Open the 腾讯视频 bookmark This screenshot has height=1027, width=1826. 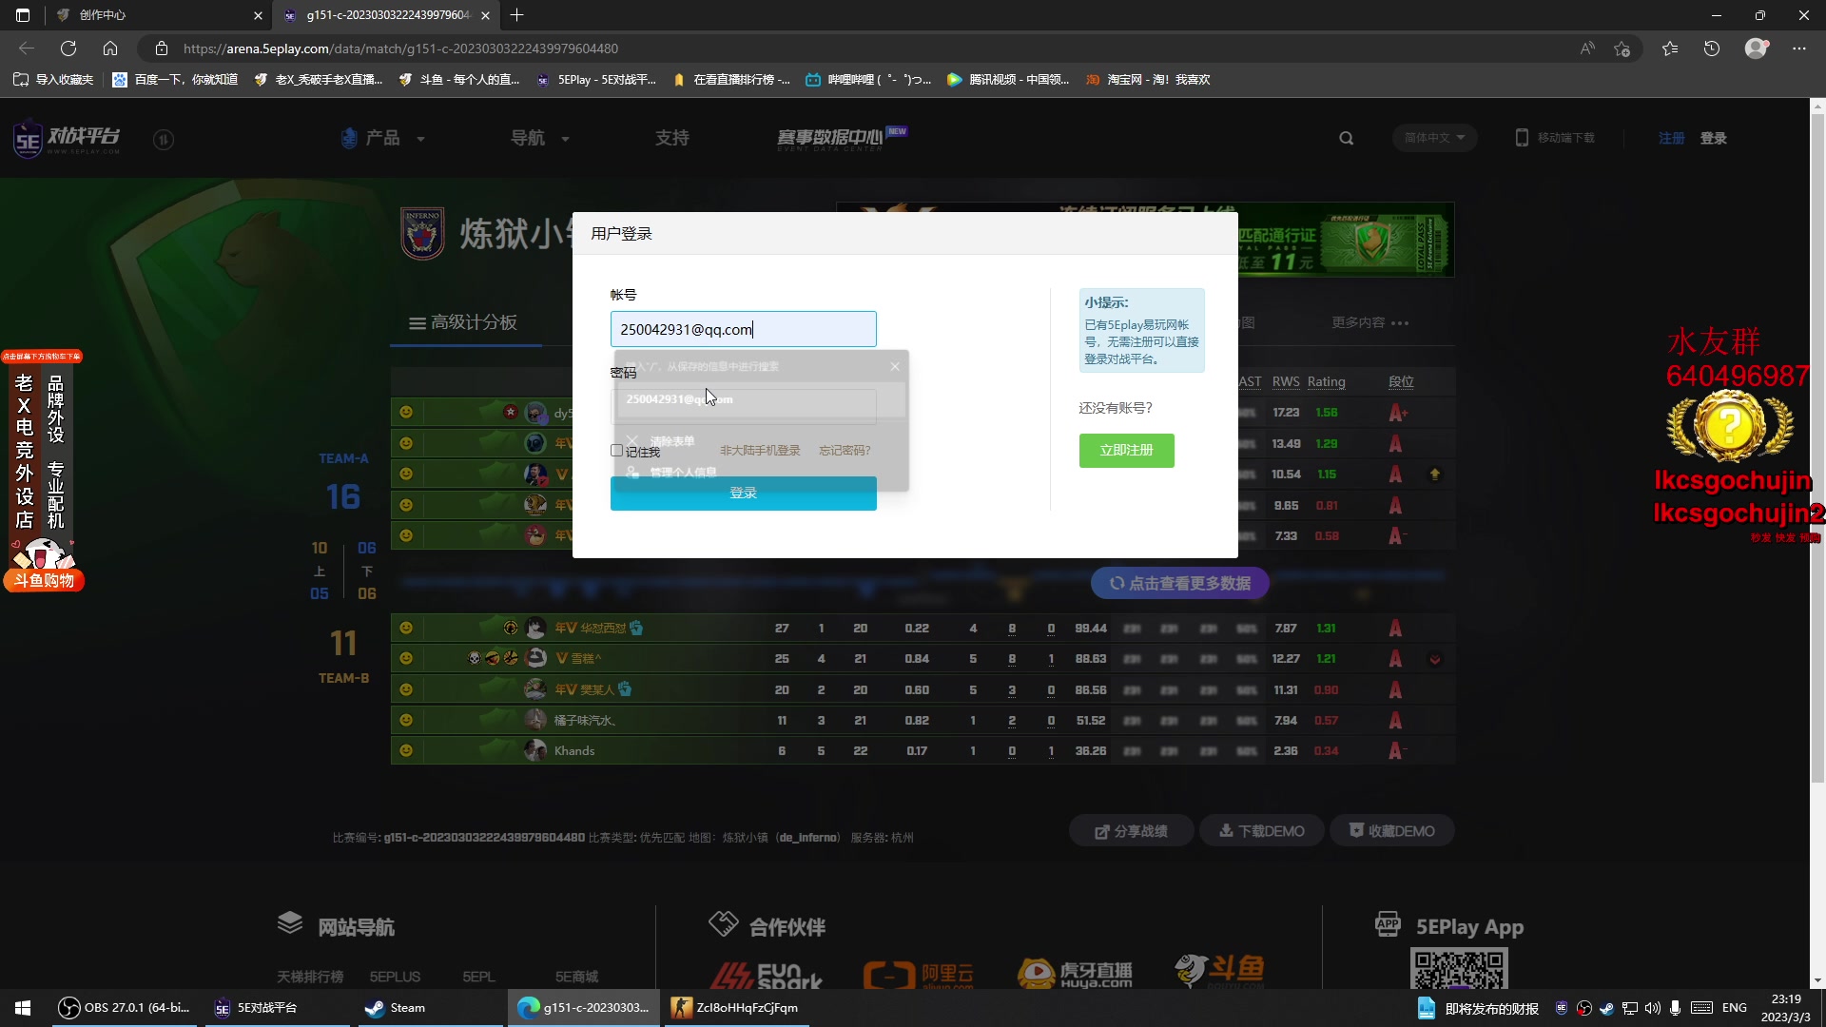click(1008, 80)
